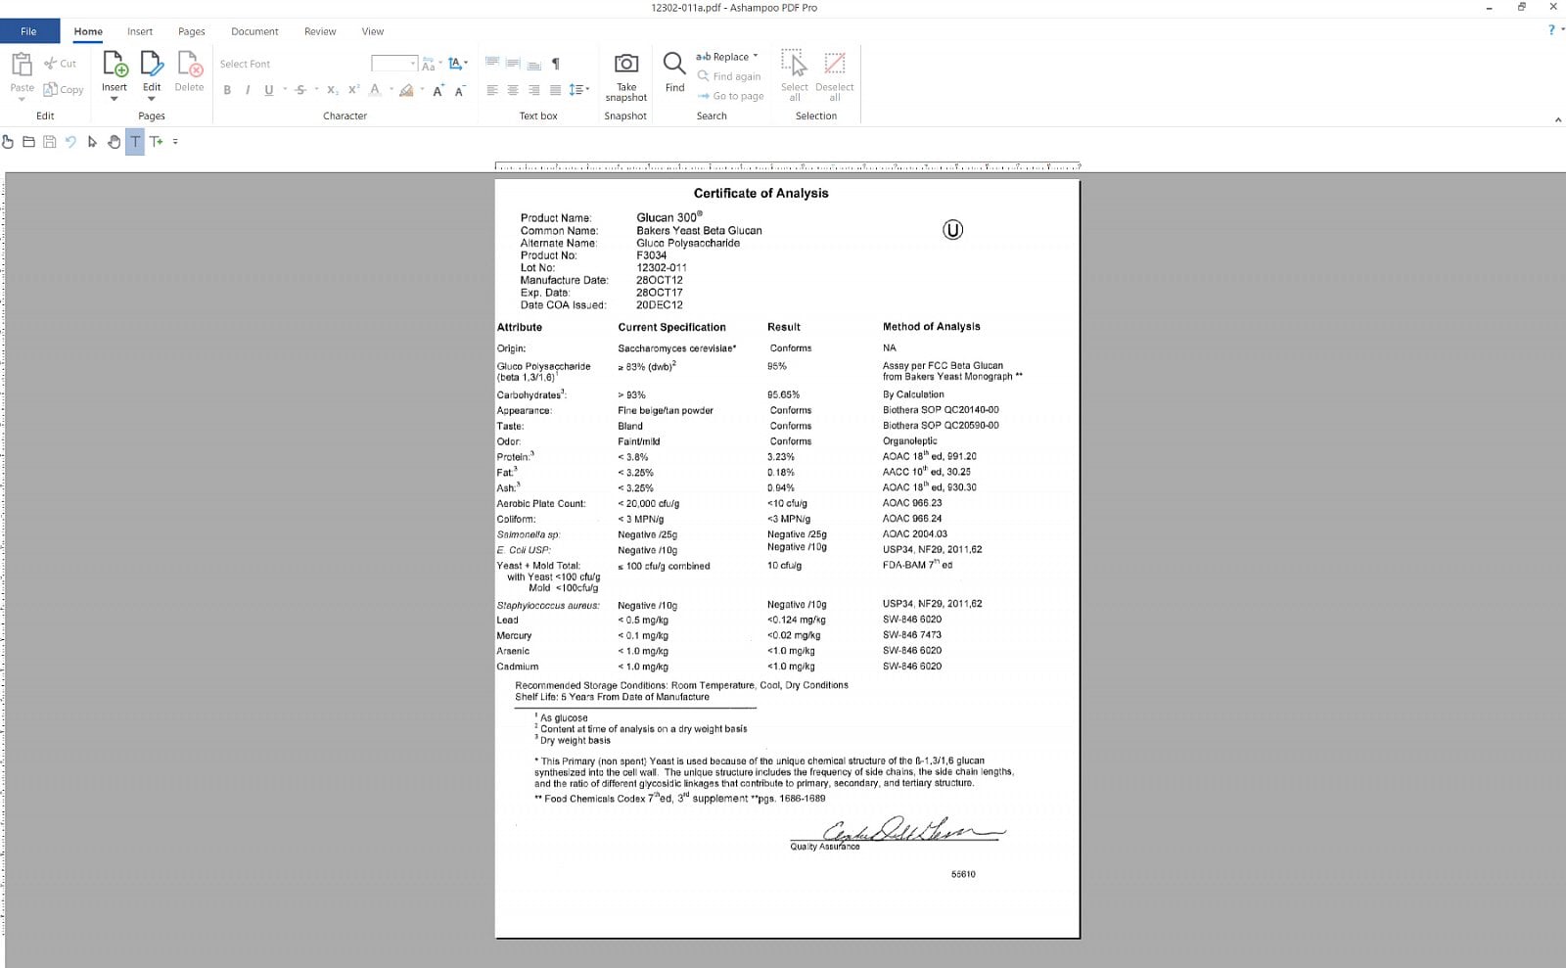Viewport: 1566px width, 968px height.
Task: Open the highlight fill color swatch
Action: [x=406, y=90]
